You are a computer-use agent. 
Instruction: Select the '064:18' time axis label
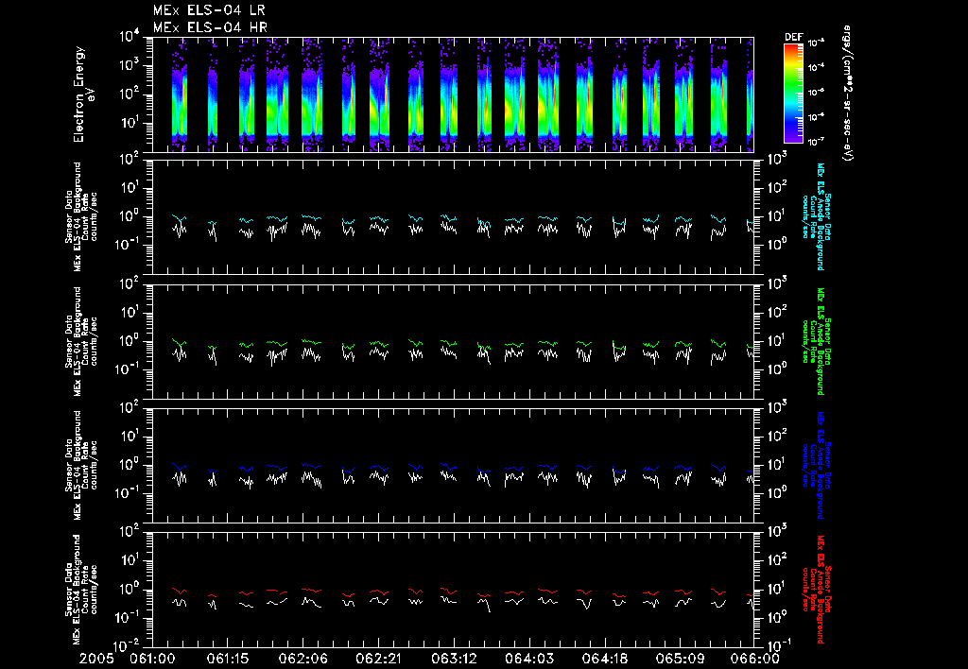[604, 660]
